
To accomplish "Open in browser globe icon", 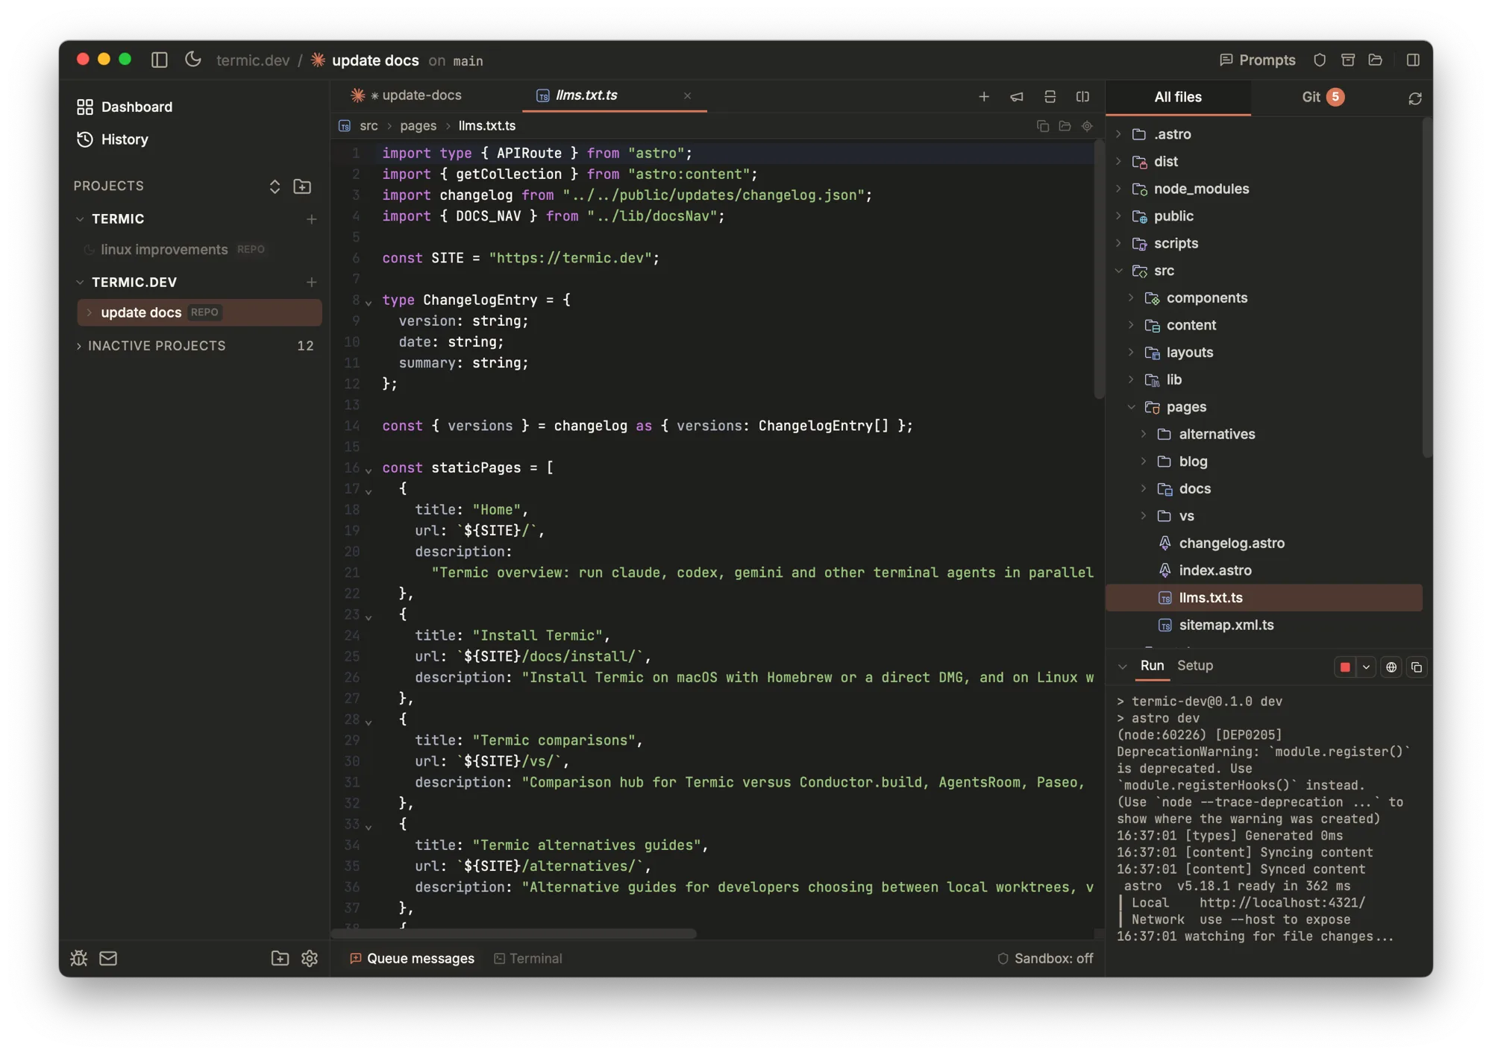I will click(x=1391, y=667).
